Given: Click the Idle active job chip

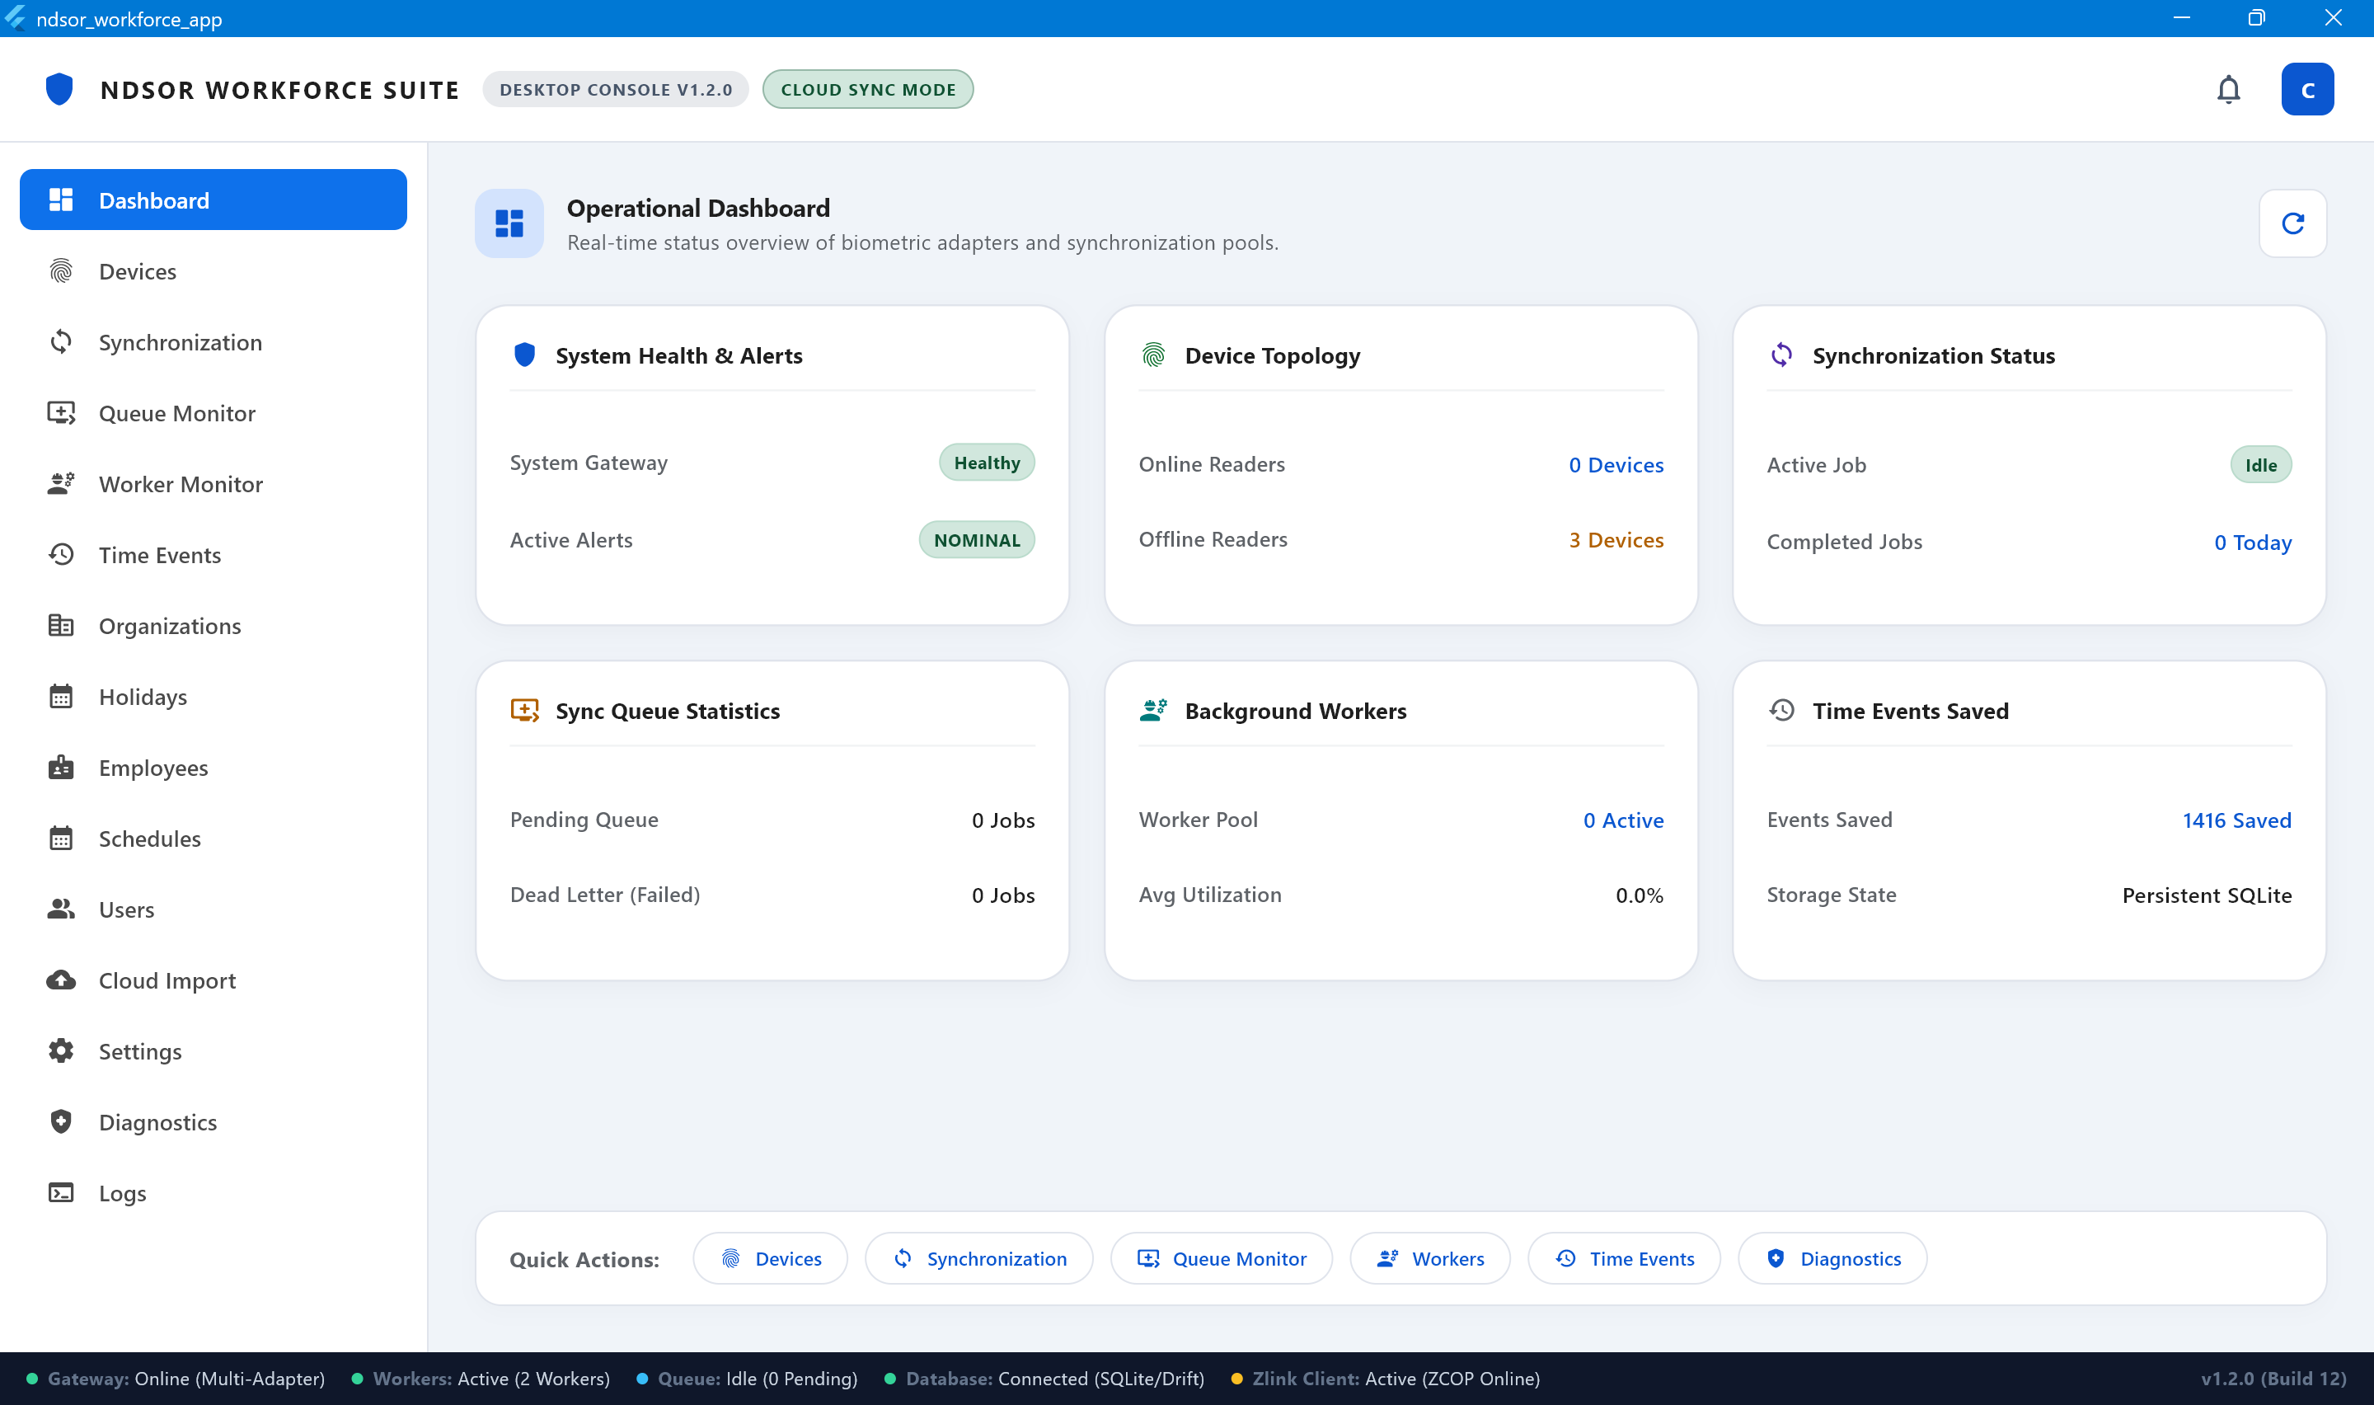Looking at the screenshot, I should coord(2260,465).
